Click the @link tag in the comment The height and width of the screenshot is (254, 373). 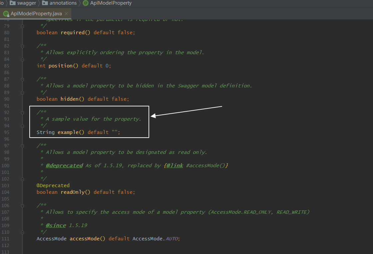coord(175,166)
